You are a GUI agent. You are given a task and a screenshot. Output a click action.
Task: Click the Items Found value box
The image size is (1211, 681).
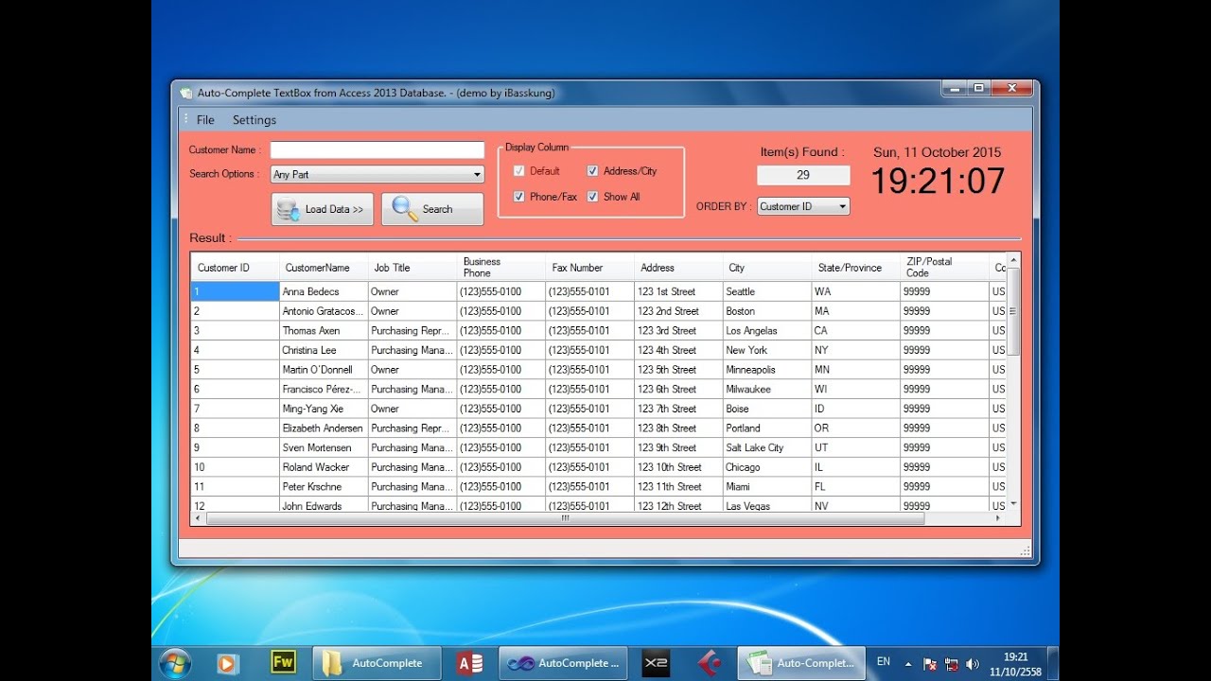803,175
